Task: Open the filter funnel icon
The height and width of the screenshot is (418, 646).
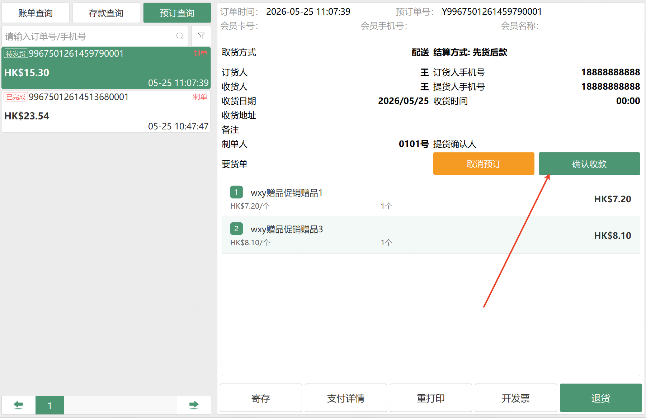Action: click(x=201, y=36)
